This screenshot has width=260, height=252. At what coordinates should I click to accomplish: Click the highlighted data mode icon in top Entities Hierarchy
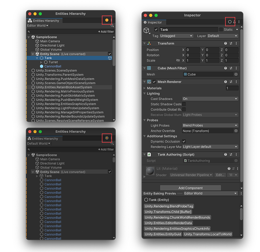[107, 20]
